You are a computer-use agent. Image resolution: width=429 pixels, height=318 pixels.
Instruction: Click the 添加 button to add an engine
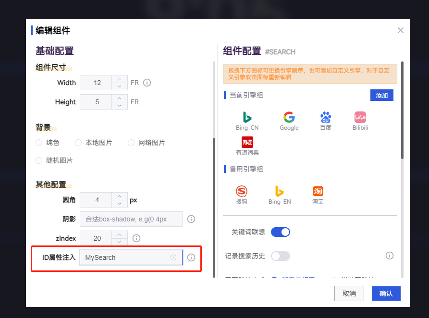[x=381, y=95]
